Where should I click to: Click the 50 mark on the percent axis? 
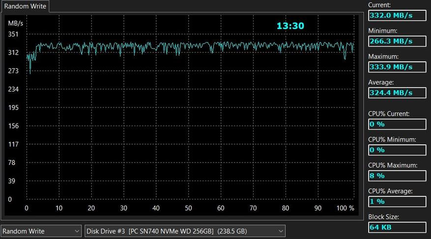click(x=188, y=208)
